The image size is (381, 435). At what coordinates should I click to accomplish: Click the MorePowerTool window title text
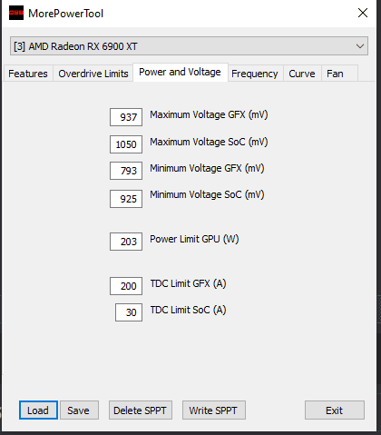pos(66,14)
